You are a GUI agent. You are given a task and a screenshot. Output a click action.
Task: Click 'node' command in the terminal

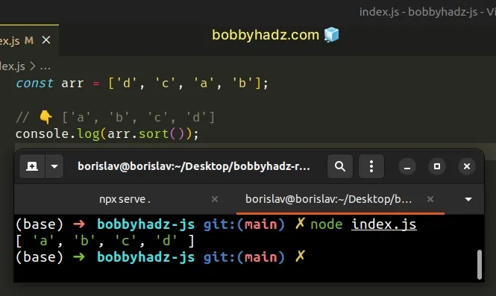point(327,224)
